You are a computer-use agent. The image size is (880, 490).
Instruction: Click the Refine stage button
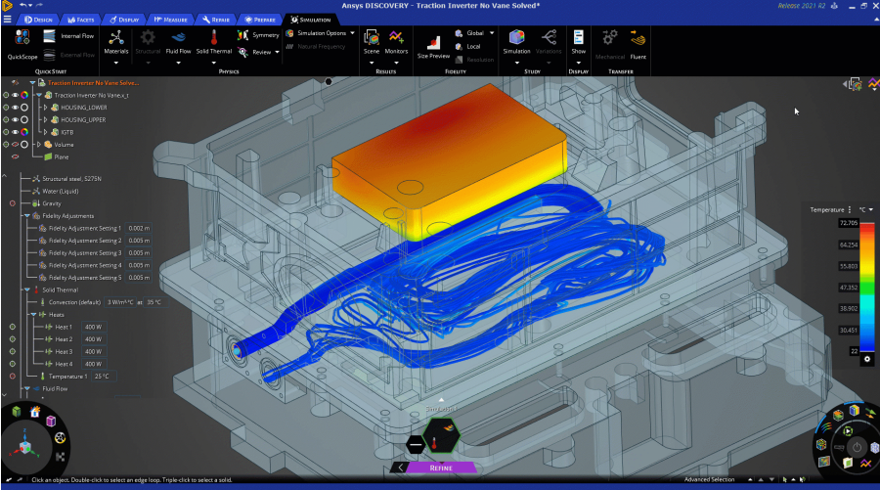tap(441, 468)
